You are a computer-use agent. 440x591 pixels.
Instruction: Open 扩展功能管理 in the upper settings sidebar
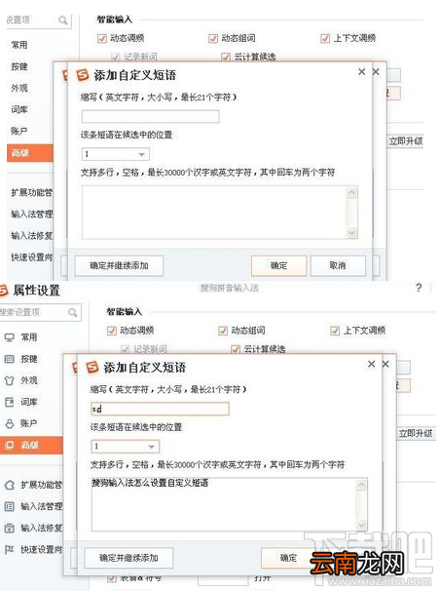(x=31, y=192)
